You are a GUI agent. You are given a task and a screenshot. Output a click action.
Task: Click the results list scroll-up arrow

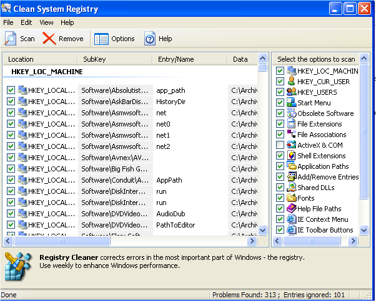(263, 58)
